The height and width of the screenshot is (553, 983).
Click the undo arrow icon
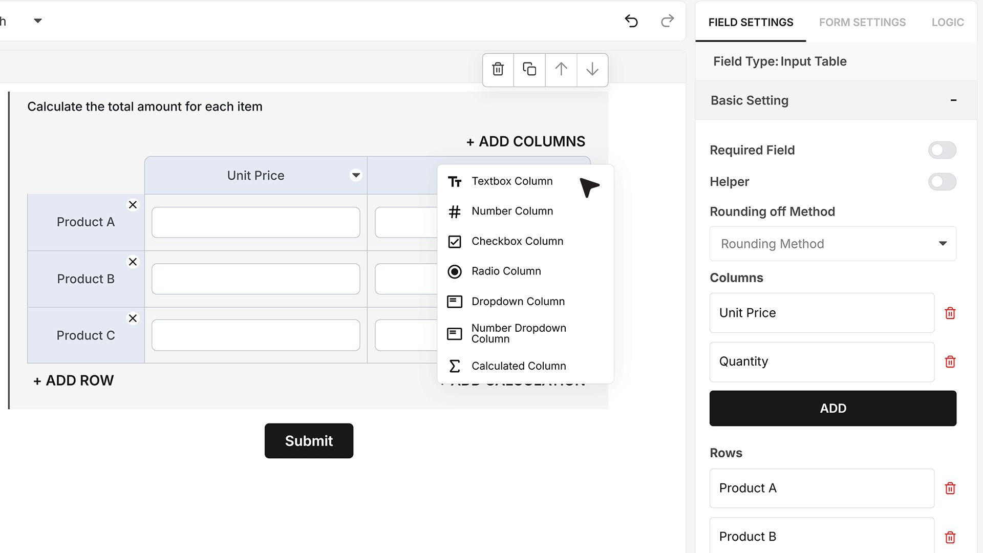point(631,21)
